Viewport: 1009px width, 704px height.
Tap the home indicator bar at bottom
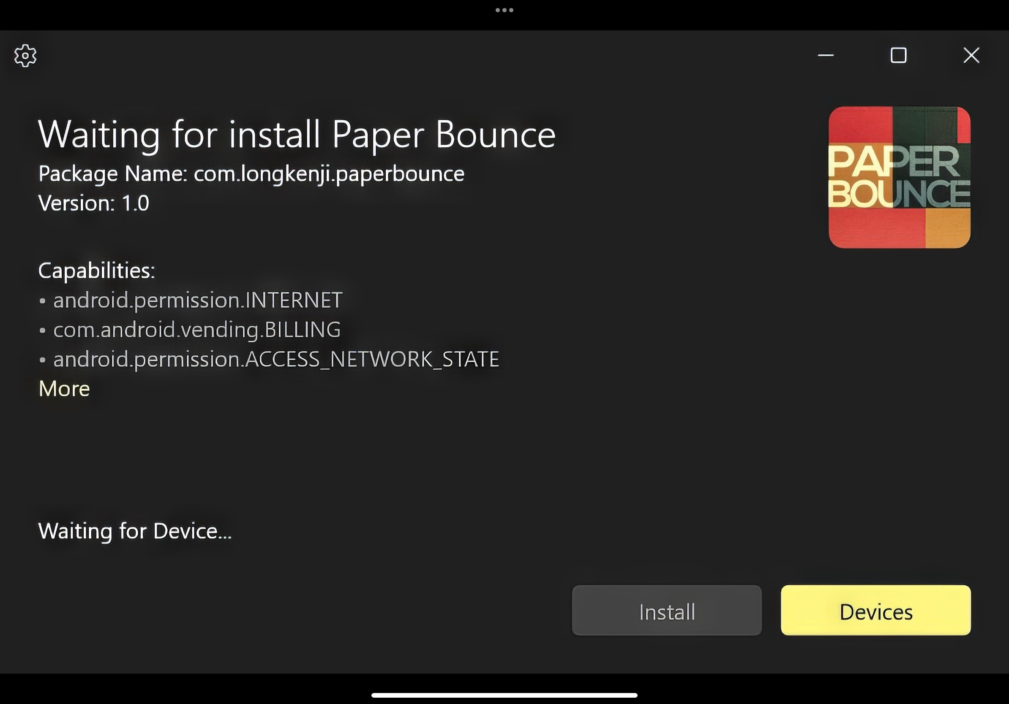click(504, 695)
